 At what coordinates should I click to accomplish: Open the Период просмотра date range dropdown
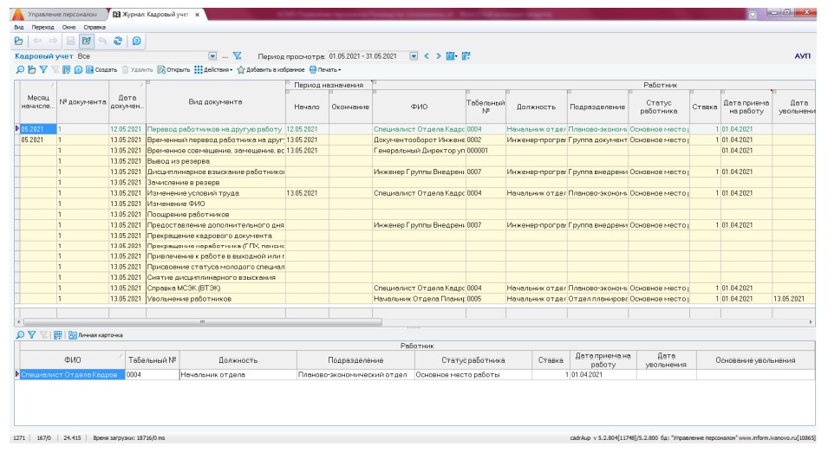coord(414,55)
